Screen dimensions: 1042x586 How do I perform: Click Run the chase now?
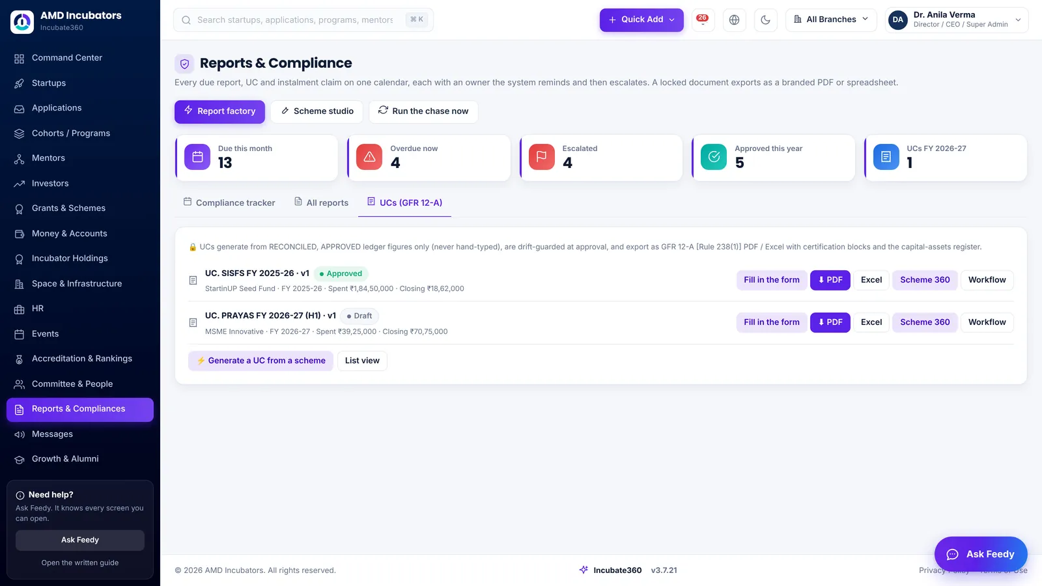click(x=423, y=111)
